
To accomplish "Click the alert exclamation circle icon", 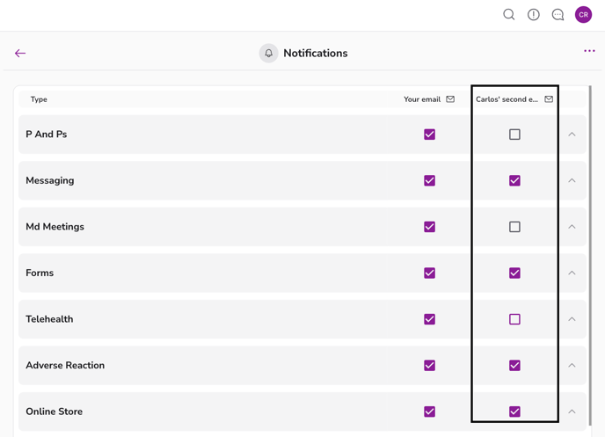I will point(534,14).
